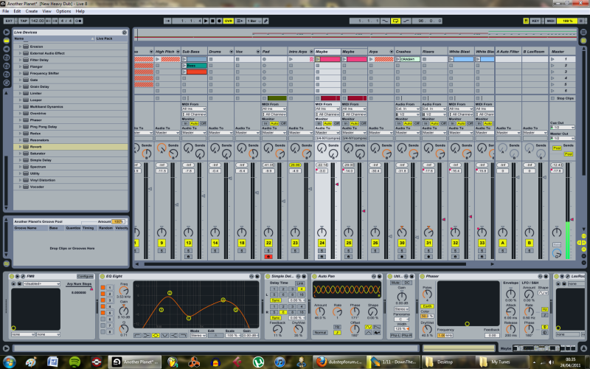Select the Limiter device in browser

tap(35, 94)
